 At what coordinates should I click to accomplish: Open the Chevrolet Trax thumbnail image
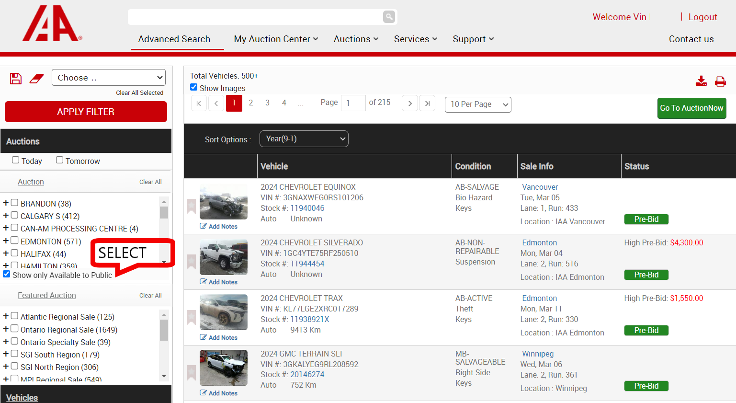tap(224, 312)
